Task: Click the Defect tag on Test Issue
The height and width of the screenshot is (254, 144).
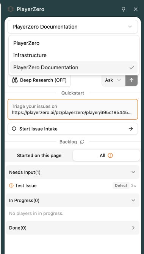Action: pos(121,185)
